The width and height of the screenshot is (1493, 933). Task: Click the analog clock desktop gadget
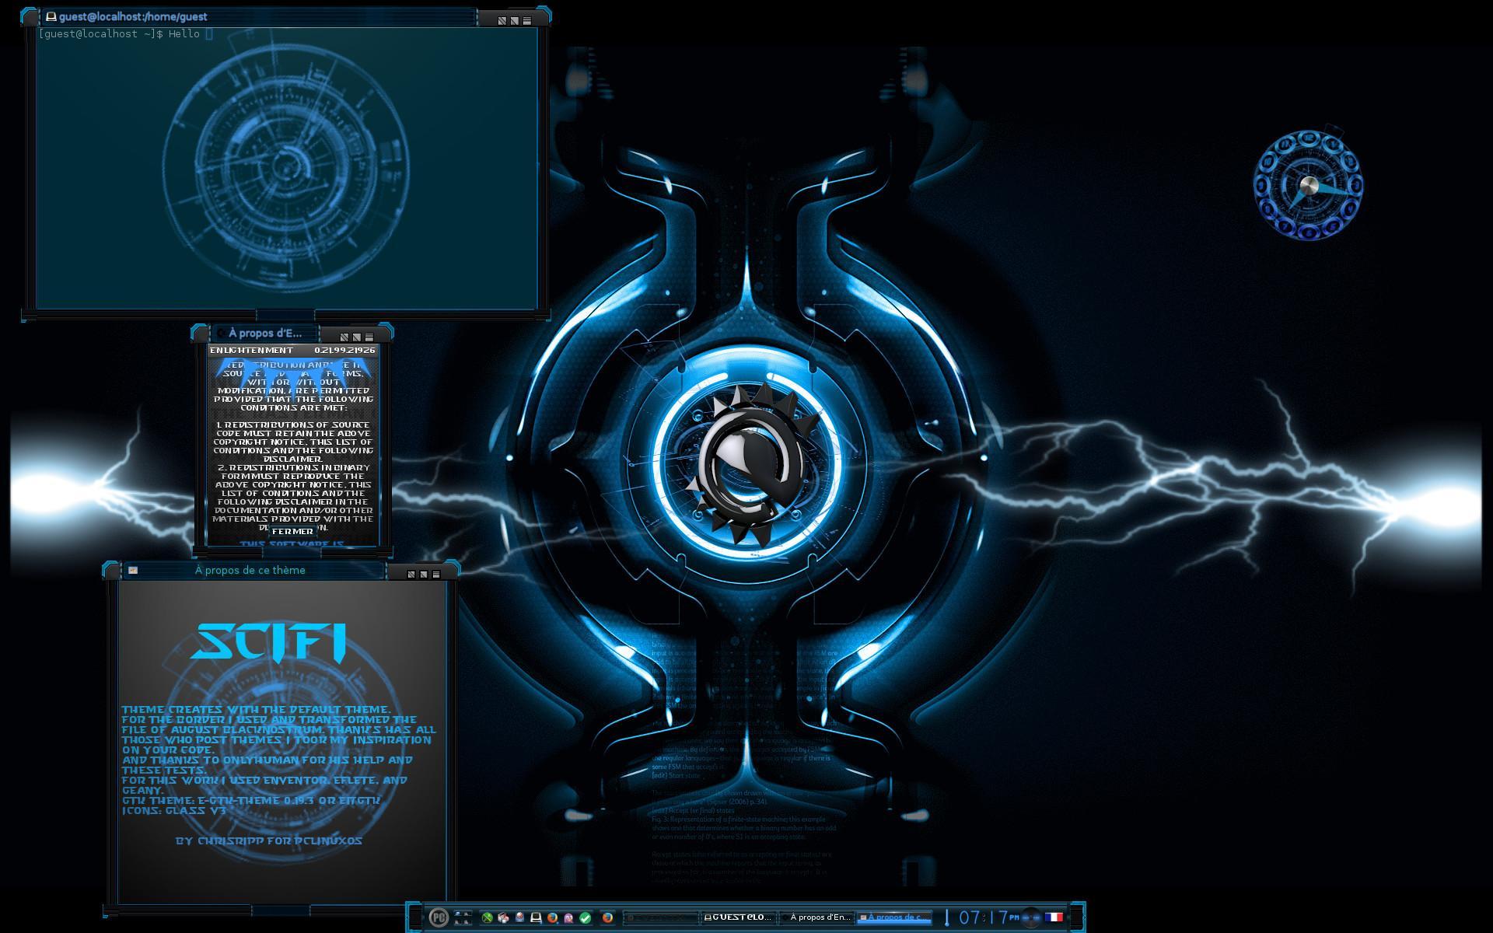1308,185
